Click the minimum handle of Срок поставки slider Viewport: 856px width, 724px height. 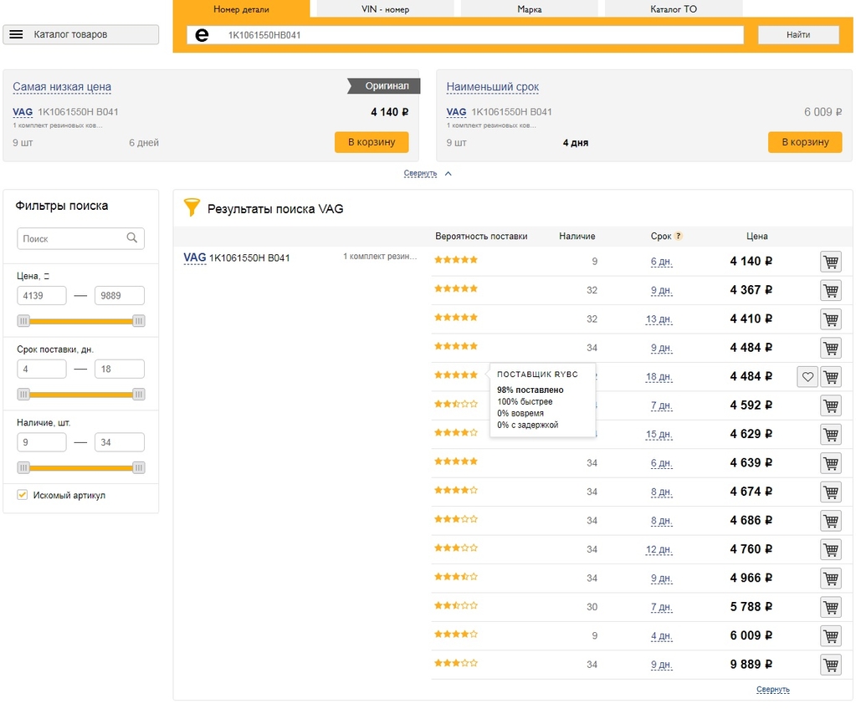[23, 395]
